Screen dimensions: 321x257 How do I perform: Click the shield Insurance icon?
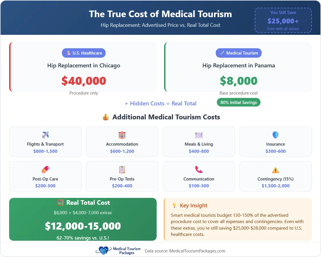click(x=275, y=135)
